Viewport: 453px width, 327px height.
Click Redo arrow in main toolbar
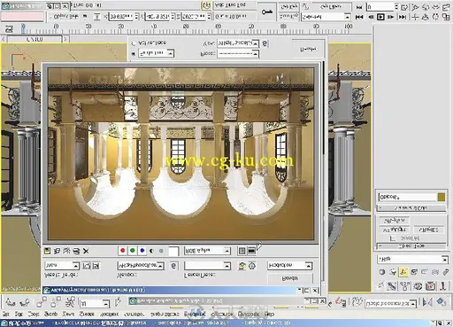tap(25, 302)
